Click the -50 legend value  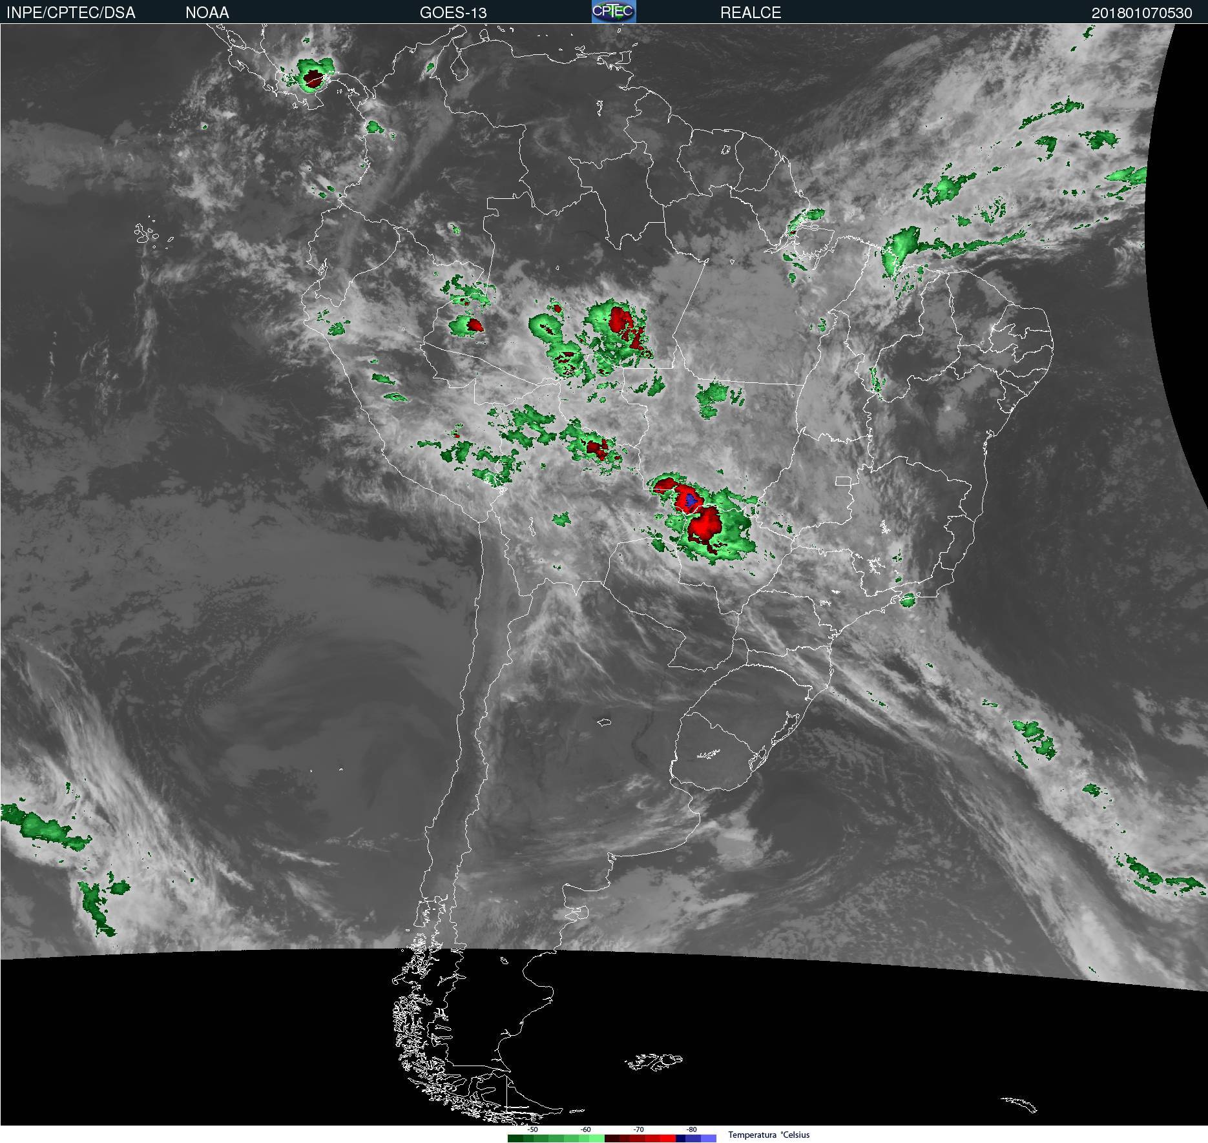pyautogui.click(x=533, y=1129)
